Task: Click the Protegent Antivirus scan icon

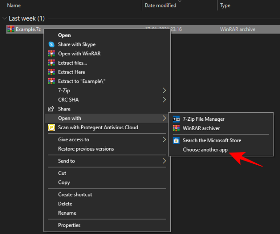Action: click(51, 127)
